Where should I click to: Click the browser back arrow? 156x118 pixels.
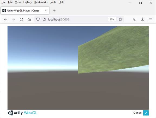(x=5, y=19)
